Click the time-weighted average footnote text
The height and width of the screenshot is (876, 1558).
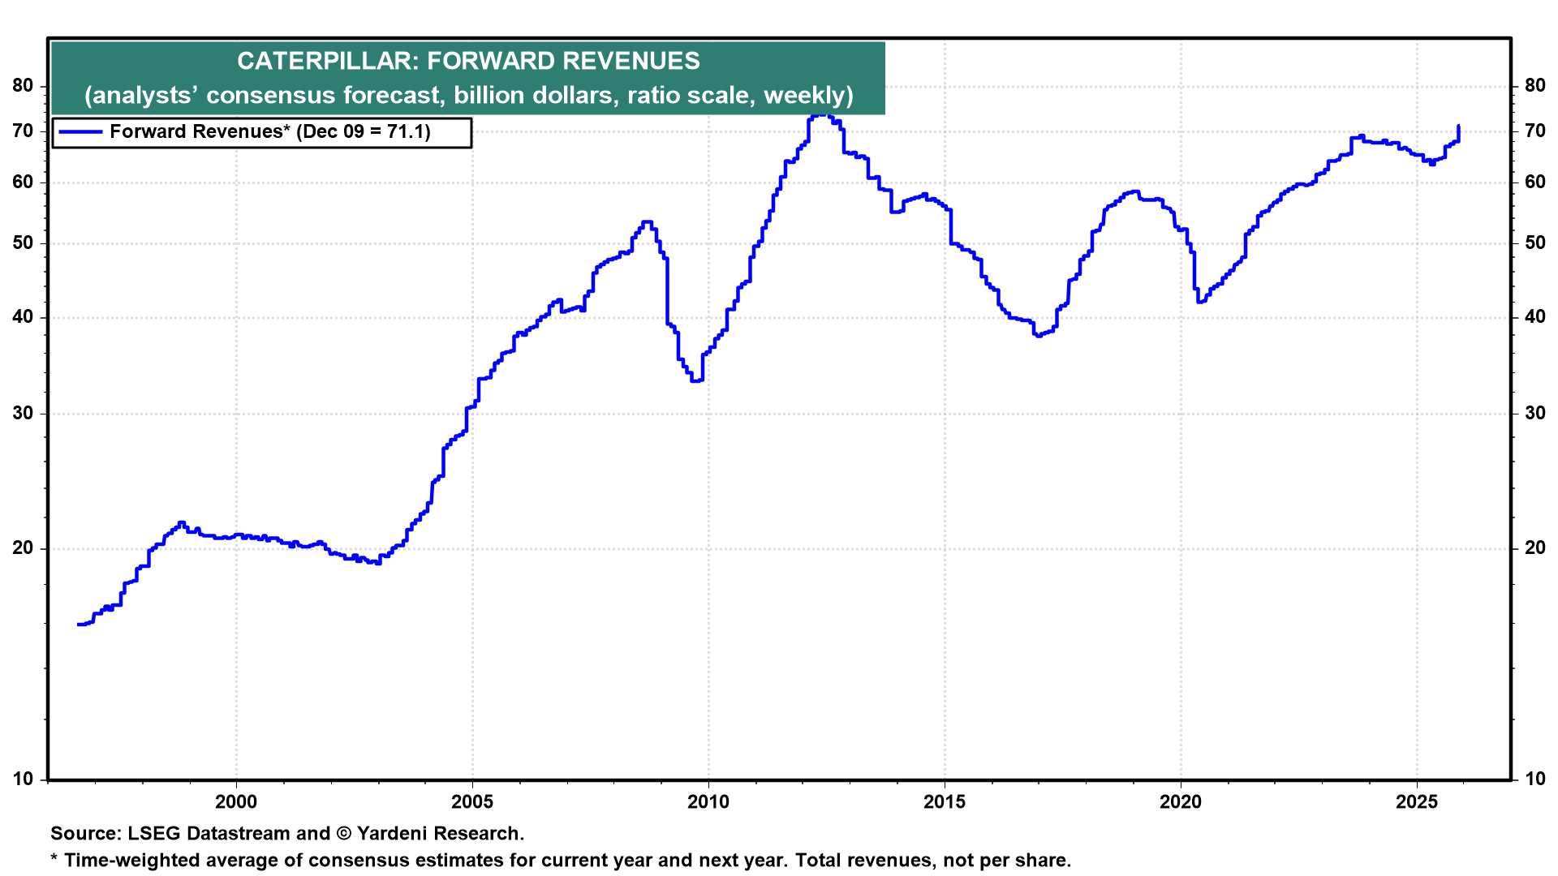pyautogui.click(x=560, y=861)
